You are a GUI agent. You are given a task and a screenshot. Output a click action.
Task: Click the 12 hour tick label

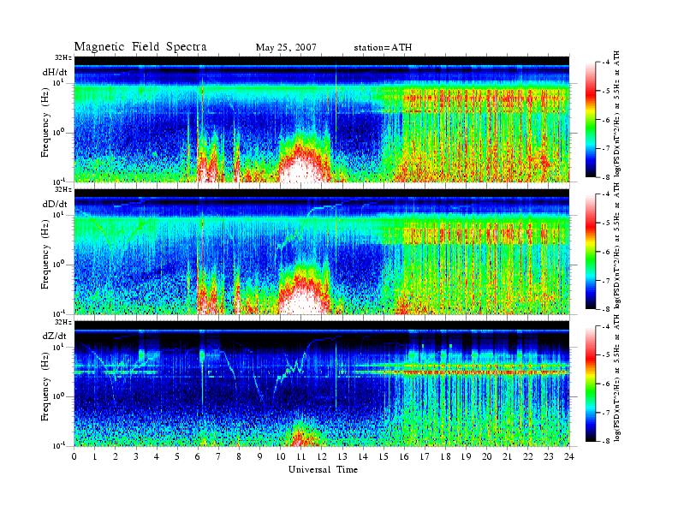[322, 456]
